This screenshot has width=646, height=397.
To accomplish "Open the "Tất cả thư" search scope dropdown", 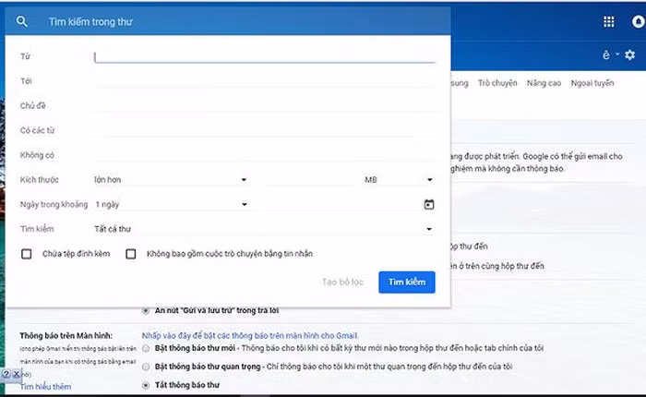I will (263, 229).
